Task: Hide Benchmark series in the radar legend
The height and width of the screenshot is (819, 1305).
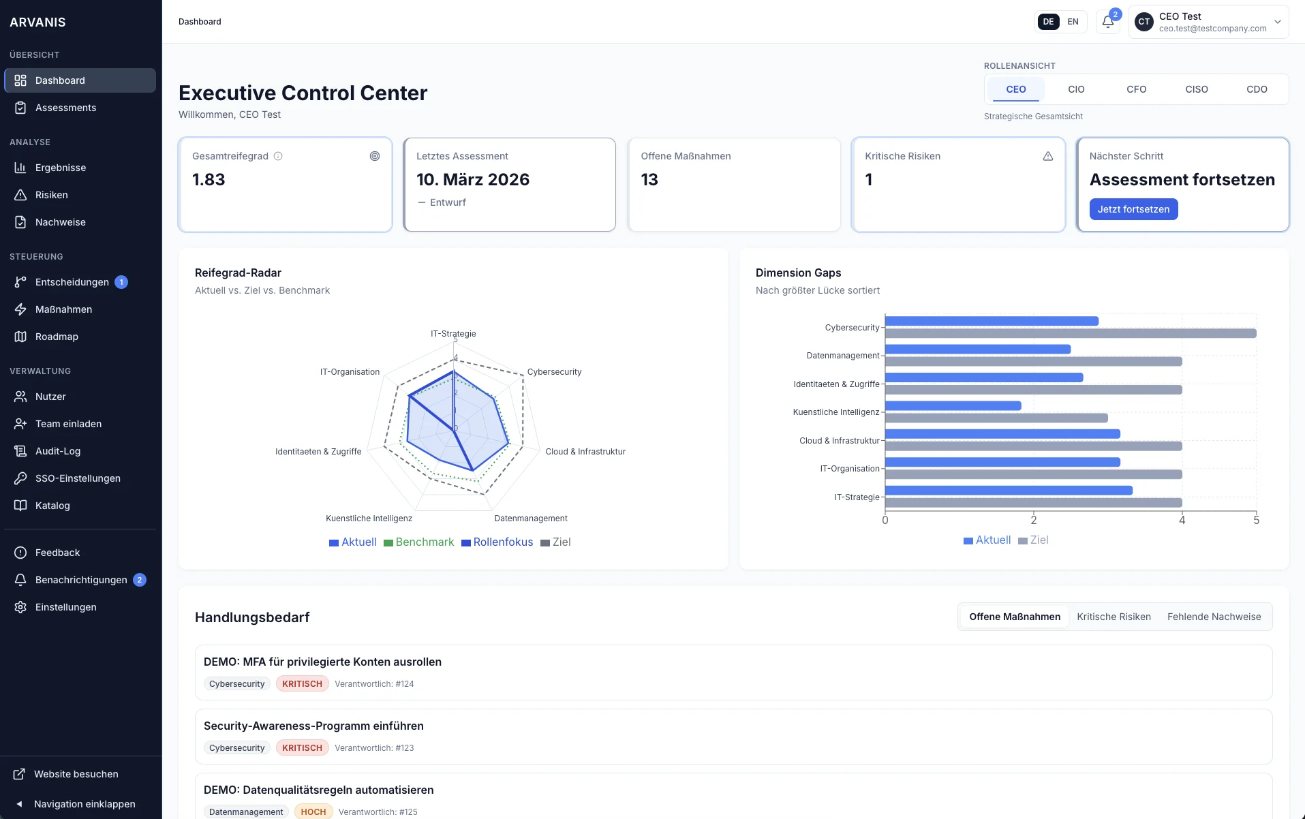Action: tap(418, 542)
